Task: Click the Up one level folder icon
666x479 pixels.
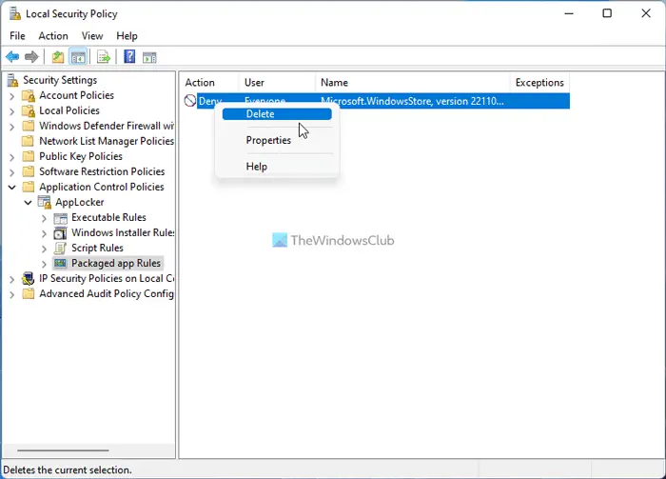Action: [x=58, y=56]
